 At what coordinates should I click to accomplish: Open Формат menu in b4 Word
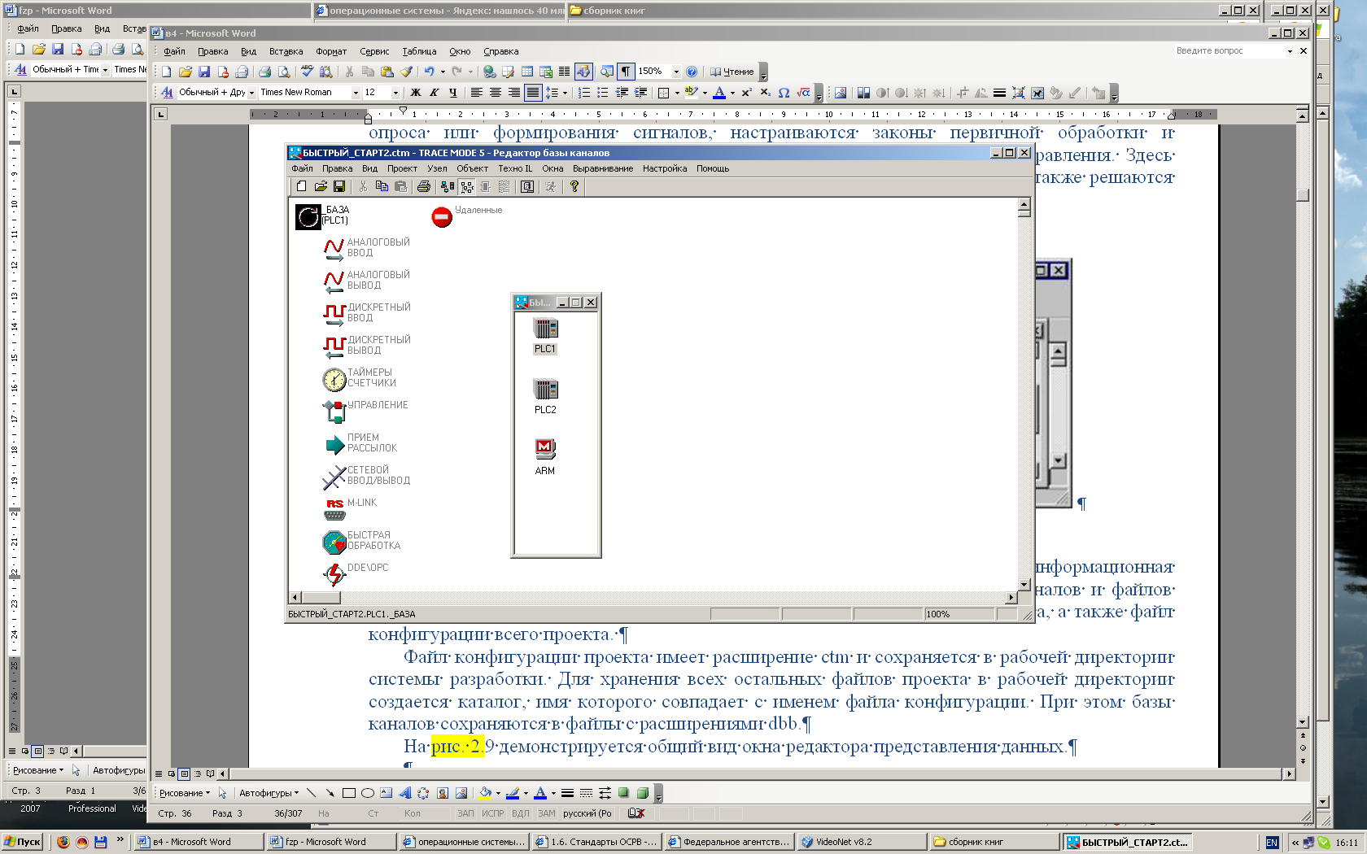pyautogui.click(x=331, y=51)
